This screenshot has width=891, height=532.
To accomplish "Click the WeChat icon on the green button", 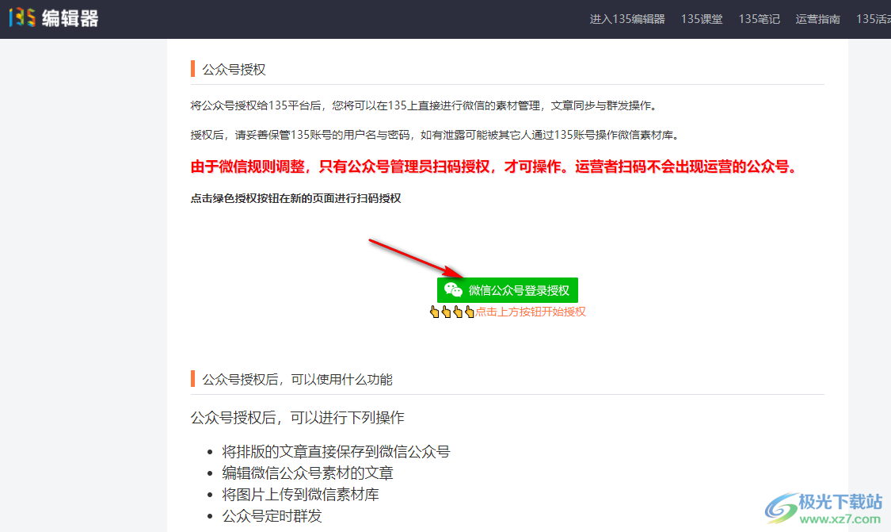I will [x=452, y=289].
